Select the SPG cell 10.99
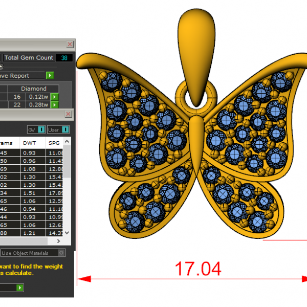Viewport: 307px width, 307px height. click(x=55, y=217)
